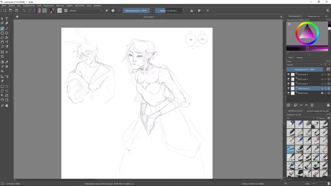
Task: Select the Move tool
Action: 7,52
